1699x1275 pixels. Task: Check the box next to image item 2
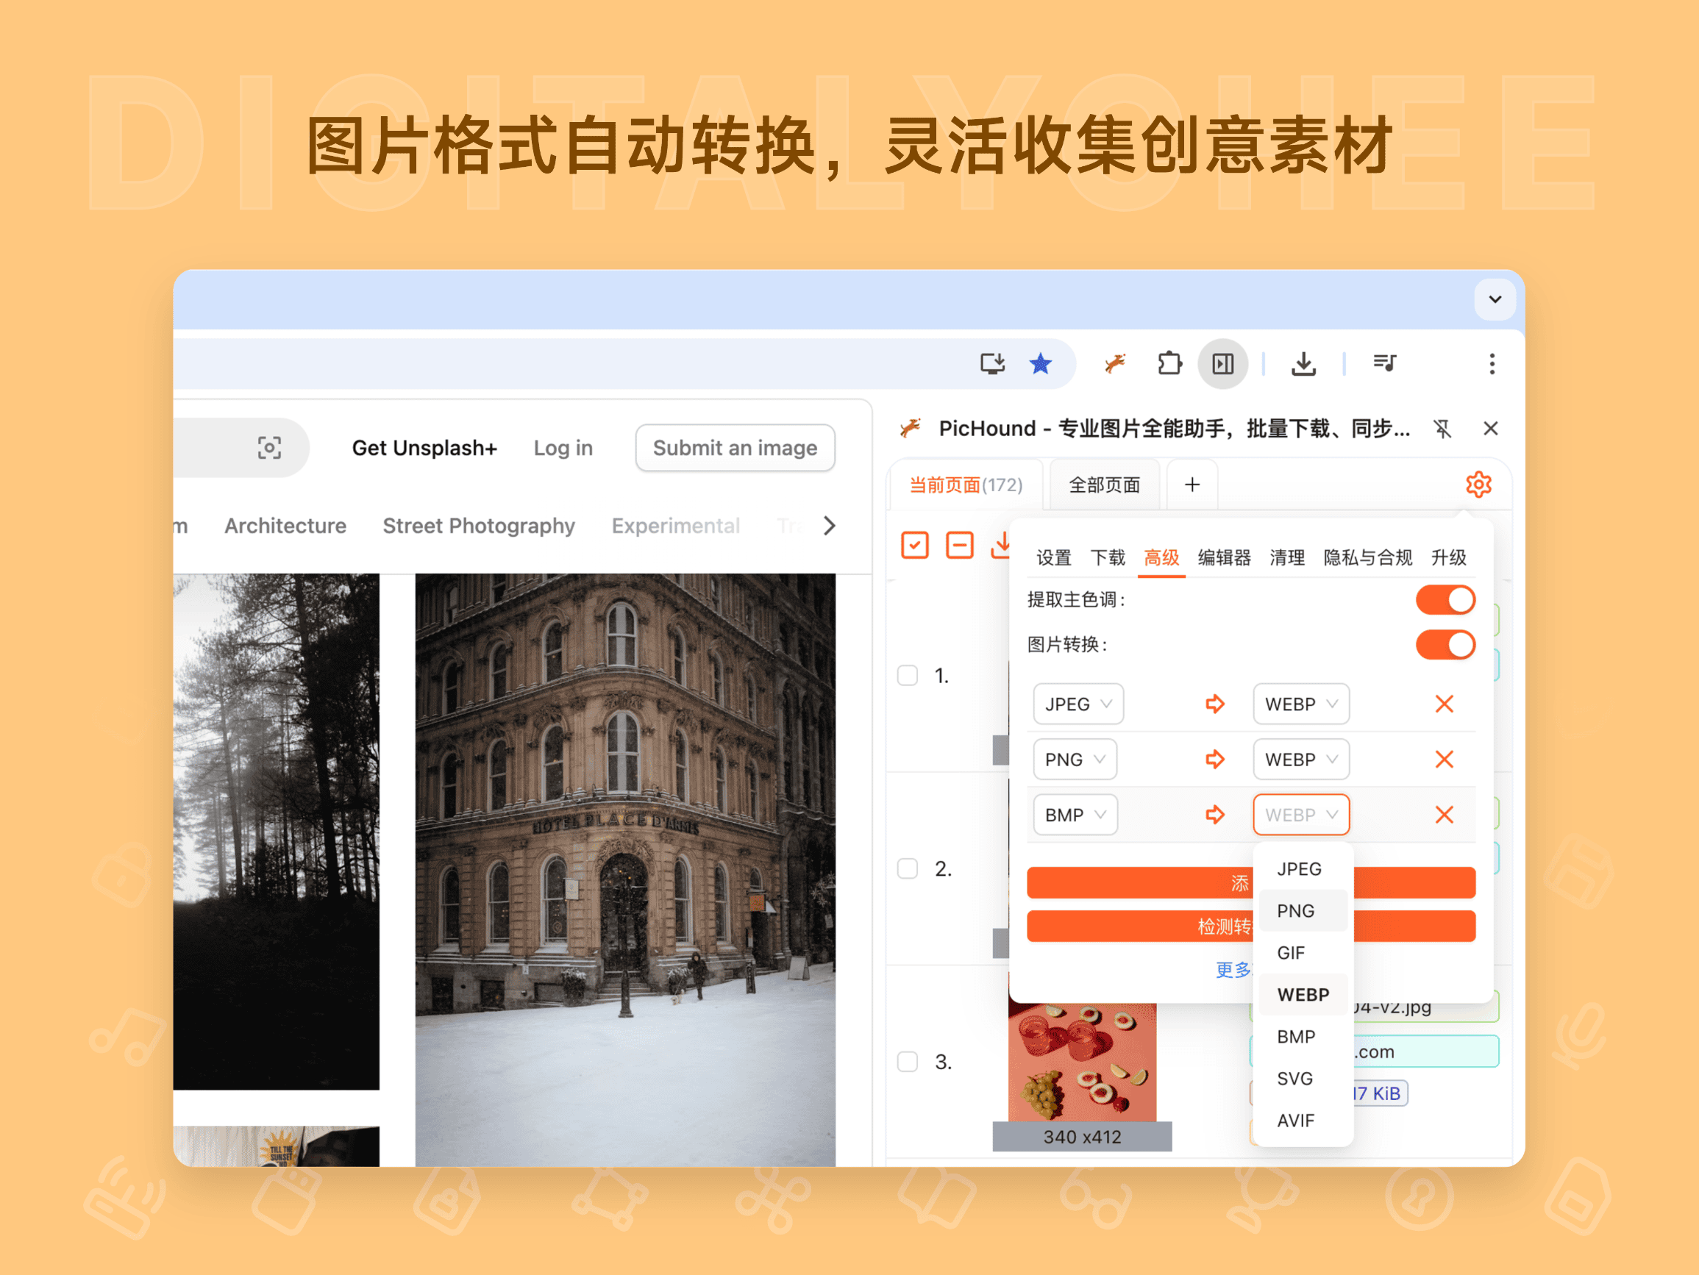907,868
